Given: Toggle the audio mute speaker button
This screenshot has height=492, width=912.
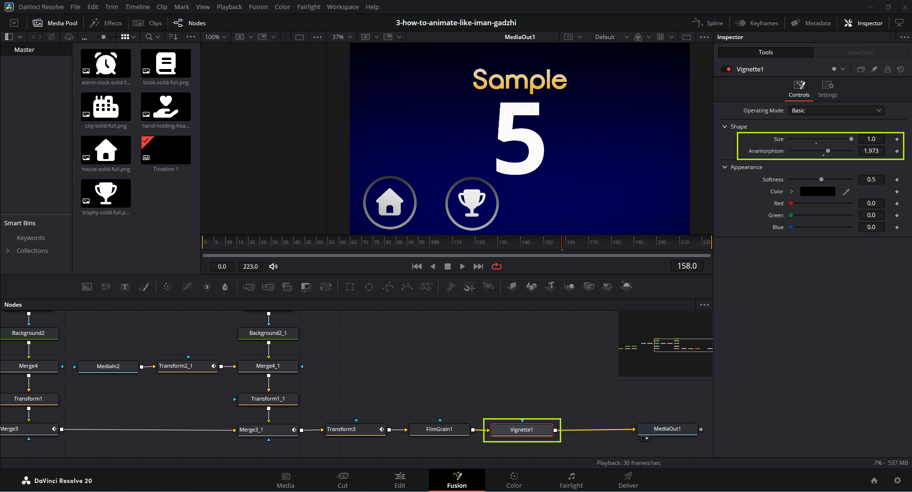Looking at the screenshot, I should (x=273, y=267).
